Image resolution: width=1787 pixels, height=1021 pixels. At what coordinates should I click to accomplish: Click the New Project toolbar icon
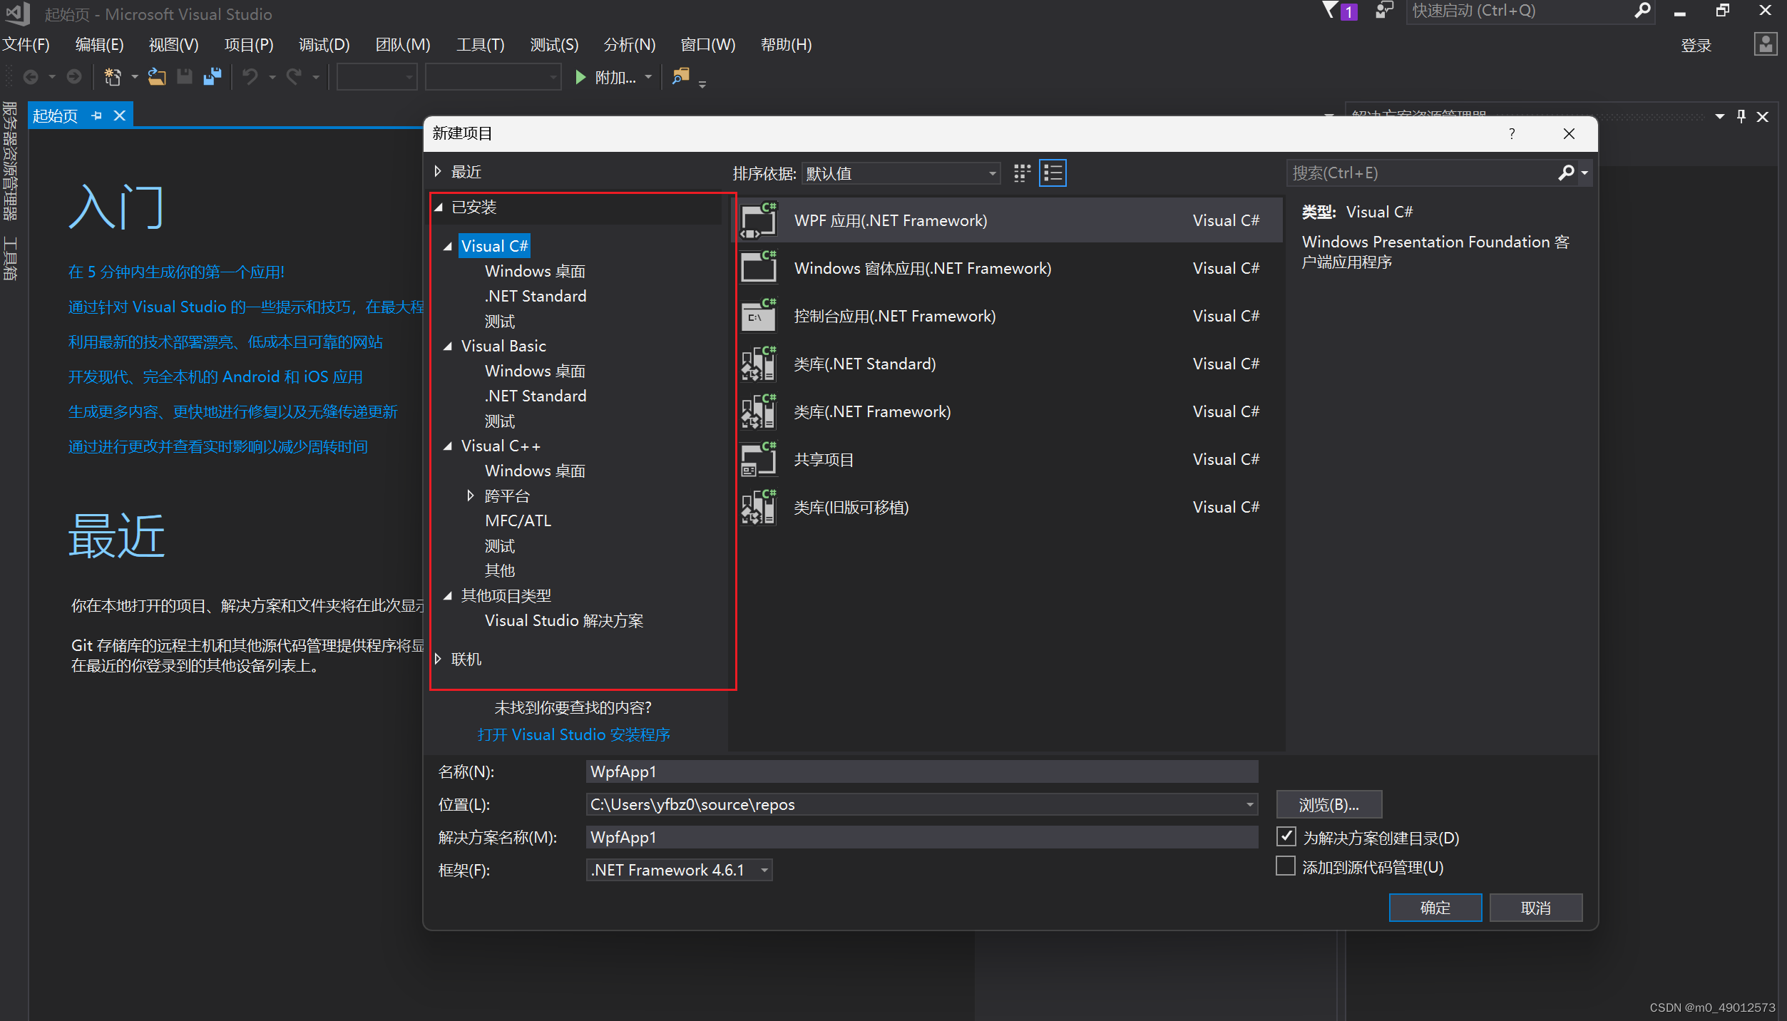point(113,76)
